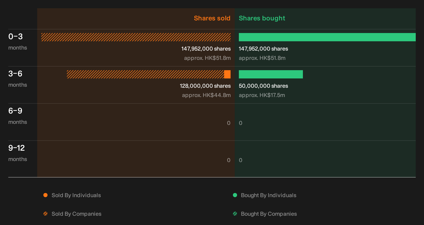Click the 50,000,000 shares bought value
This screenshot has width=424, height=225.
[263, 86]
